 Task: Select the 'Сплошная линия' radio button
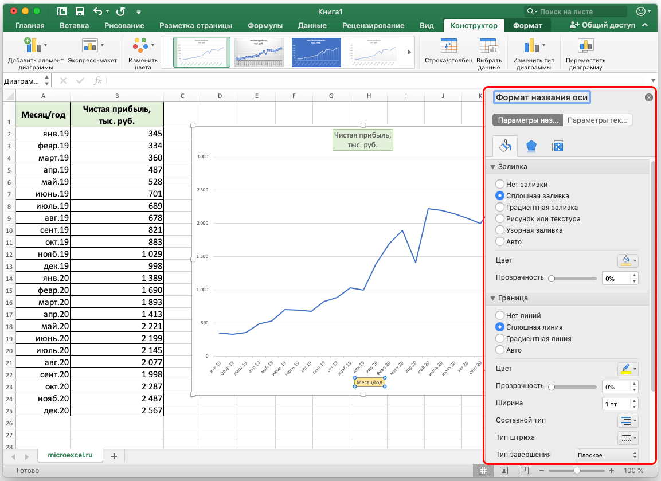tap(499, 327)
